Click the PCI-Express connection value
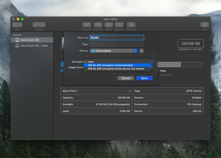 pos(194,104)
